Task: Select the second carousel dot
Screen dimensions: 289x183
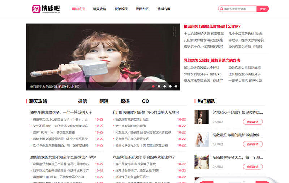Action: 159,86
